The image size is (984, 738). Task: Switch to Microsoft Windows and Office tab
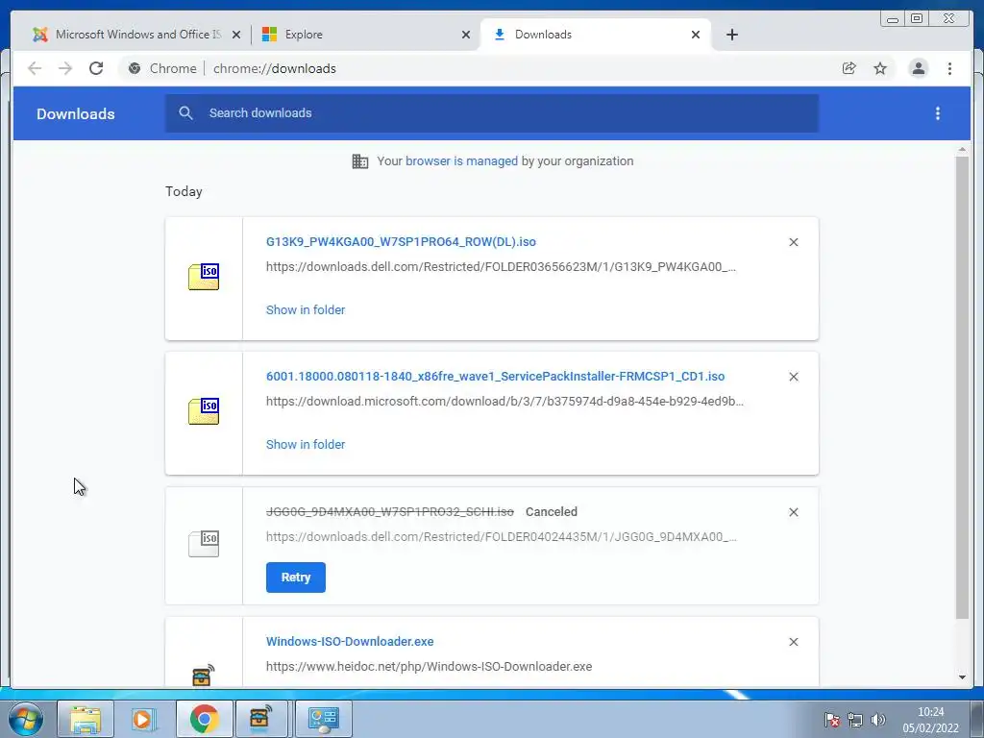pyautogui.click(x=137, y=35)
